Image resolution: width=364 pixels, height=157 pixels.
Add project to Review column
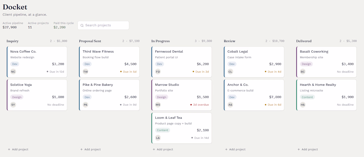point(235,149)
